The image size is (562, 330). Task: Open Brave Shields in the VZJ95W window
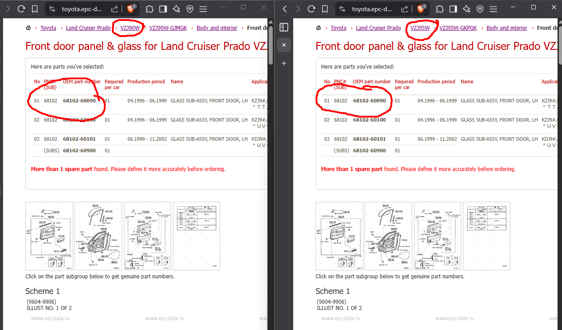coord(421,8)
